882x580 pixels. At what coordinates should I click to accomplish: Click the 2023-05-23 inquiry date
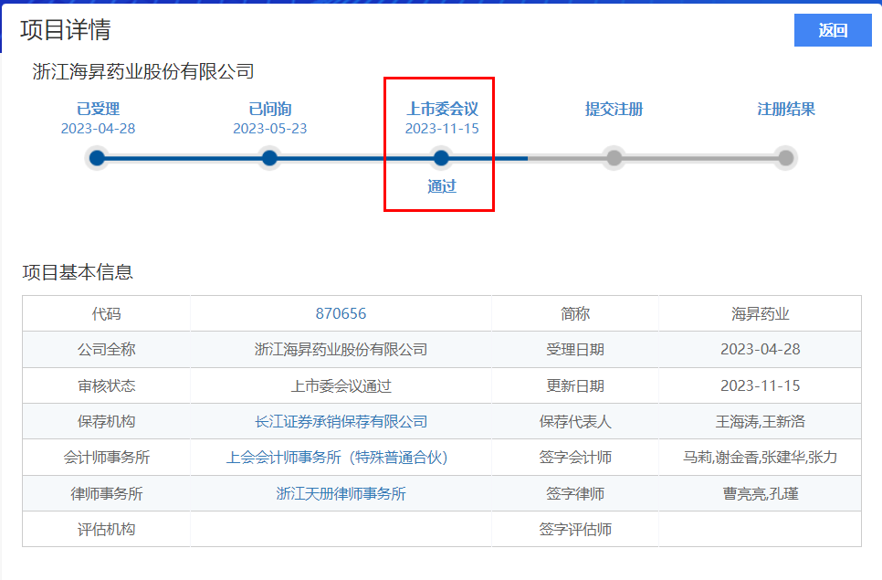269,129
